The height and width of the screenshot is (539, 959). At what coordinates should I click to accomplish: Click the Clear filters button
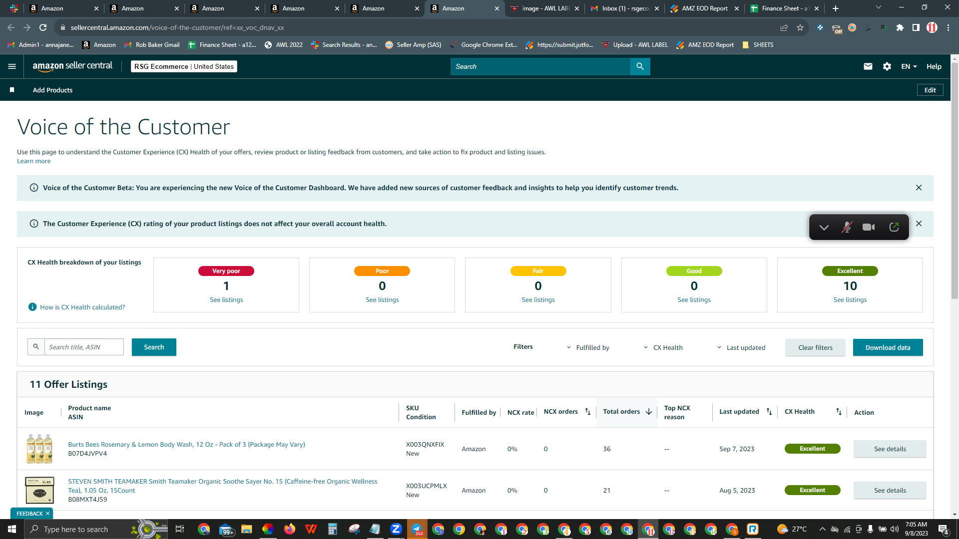click(x=815, y=348)
